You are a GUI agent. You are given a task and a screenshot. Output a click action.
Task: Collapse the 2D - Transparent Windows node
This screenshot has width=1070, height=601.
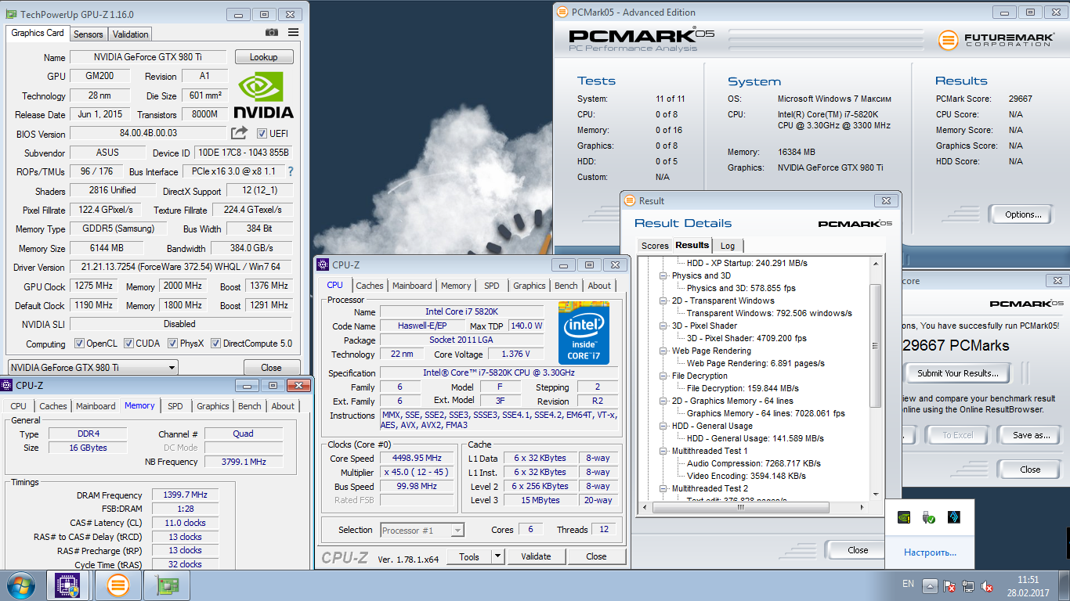(663, 300)
